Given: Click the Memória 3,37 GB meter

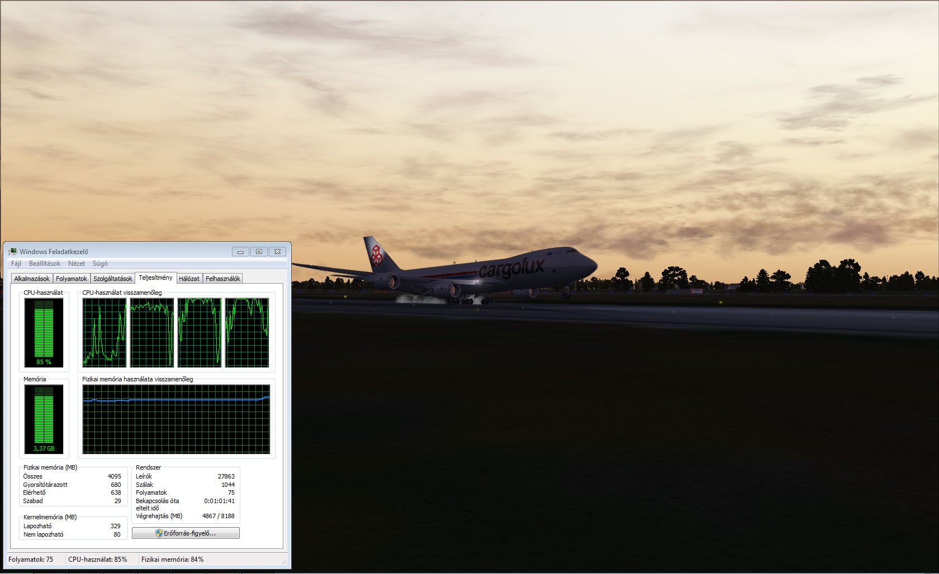Looking at the screenshot, I should 44,419.
